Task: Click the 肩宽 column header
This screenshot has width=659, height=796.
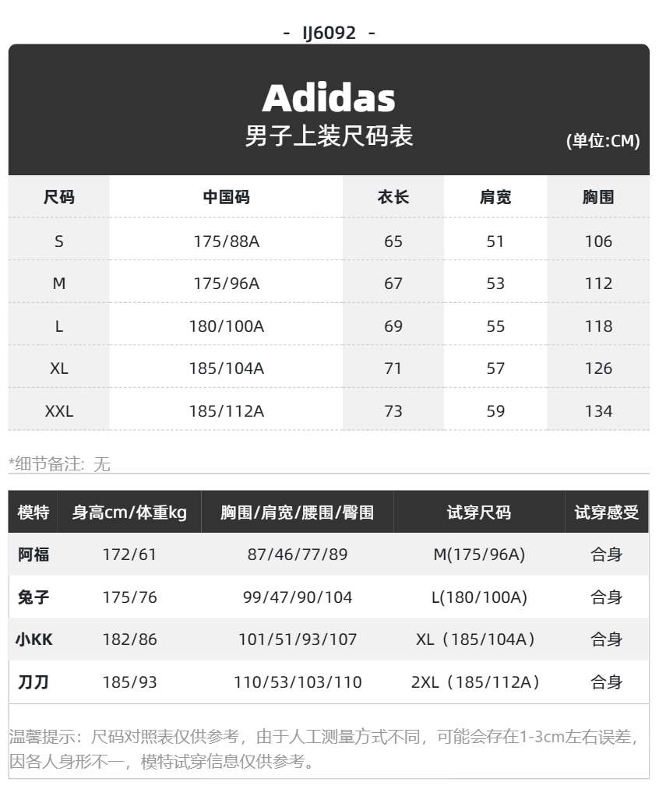Action: (x=495, y=197)
